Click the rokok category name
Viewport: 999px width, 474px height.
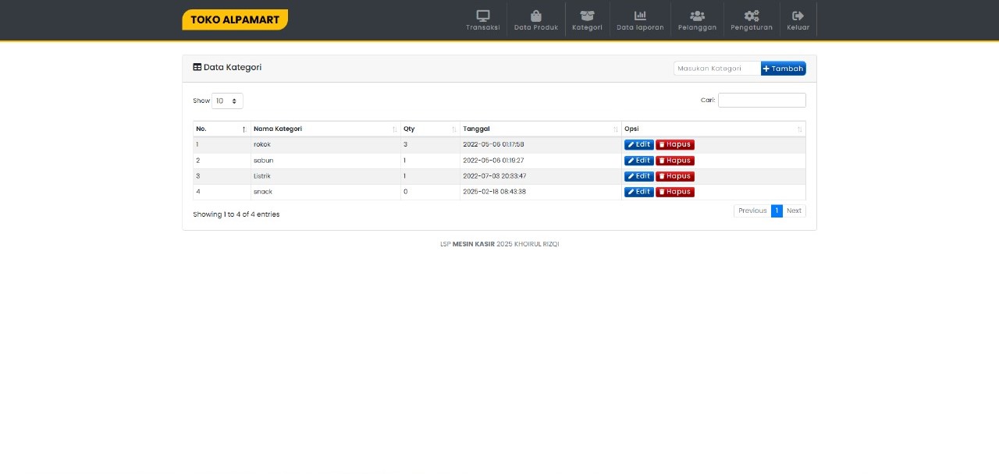262,145
